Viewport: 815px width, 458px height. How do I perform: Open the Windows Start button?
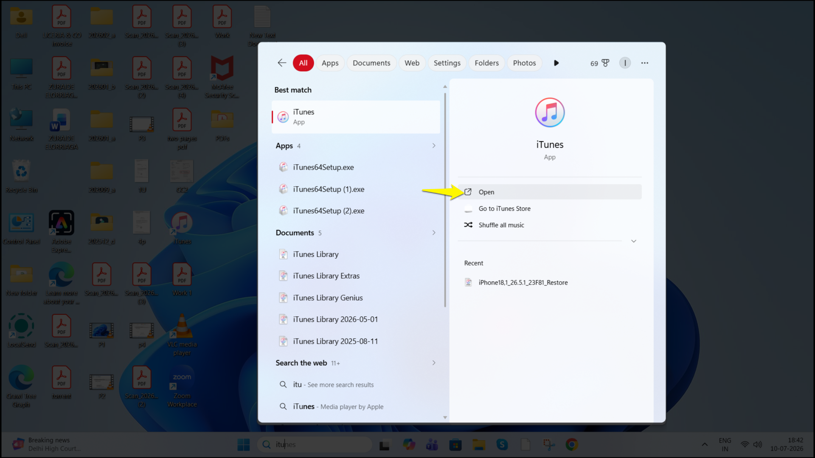click(x=244, y=444)
